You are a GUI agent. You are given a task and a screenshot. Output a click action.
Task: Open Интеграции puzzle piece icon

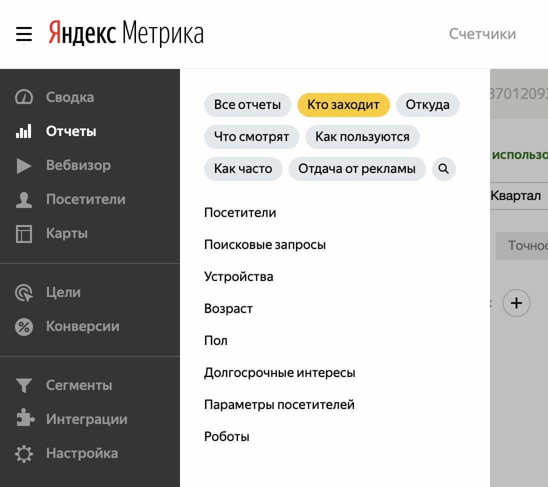pos(24,419)
